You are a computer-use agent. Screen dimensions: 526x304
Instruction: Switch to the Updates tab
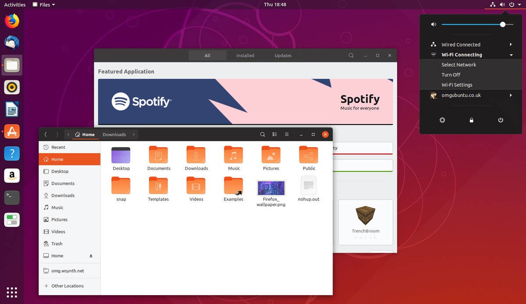[x=283, y=55]
